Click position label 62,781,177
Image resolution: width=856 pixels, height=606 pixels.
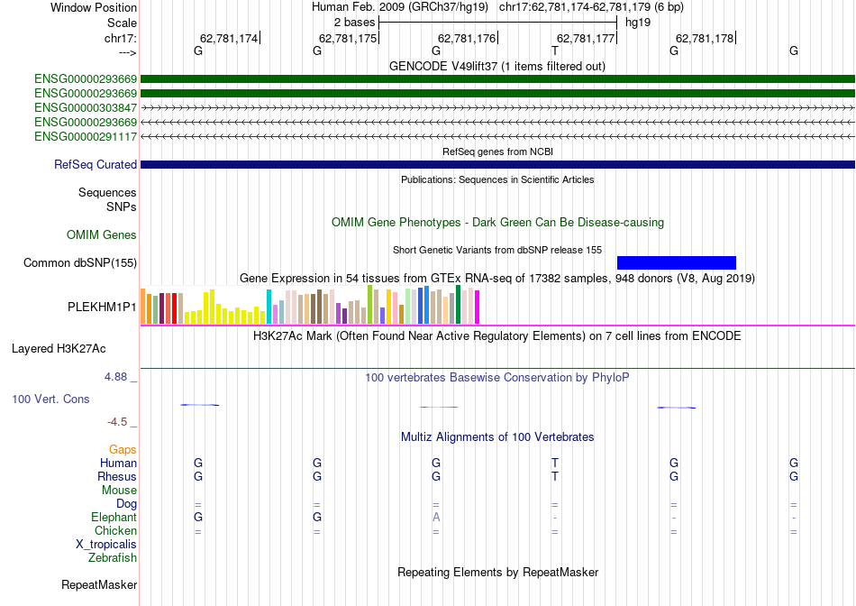(x=586, y=38)
